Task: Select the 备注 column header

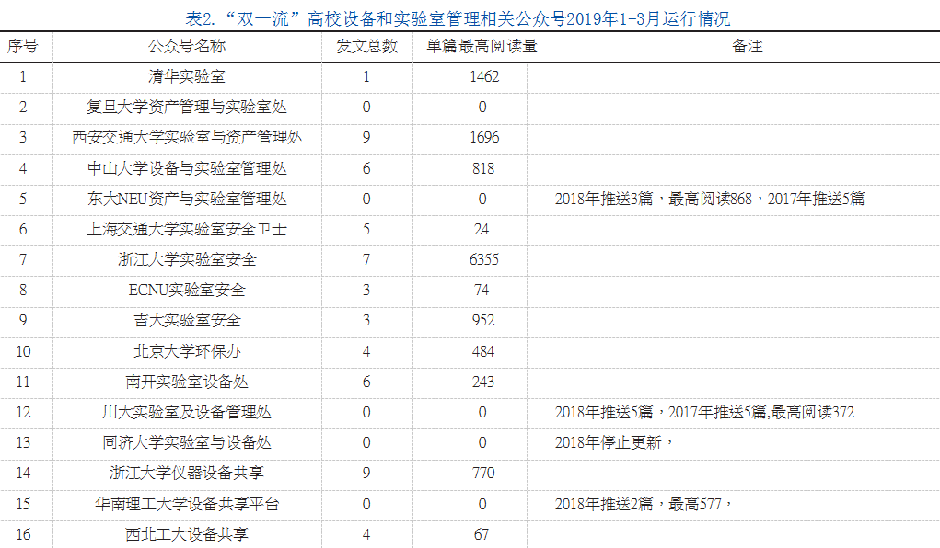Action: pos(748,46)
